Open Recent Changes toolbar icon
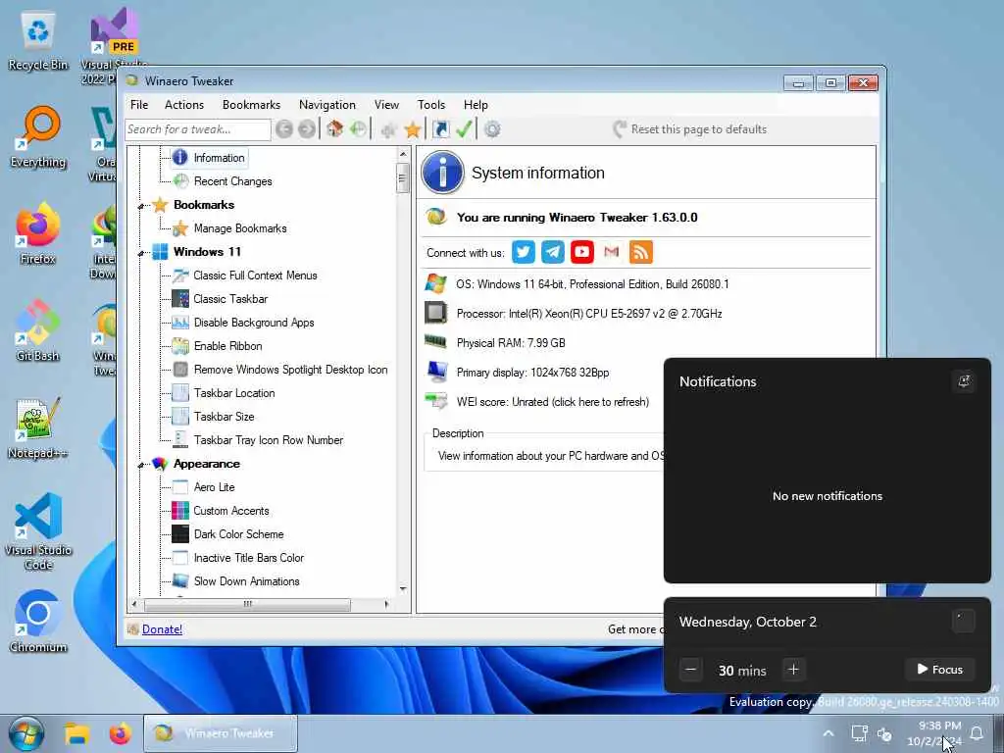Screen dimensions: 1004x753 (x=359, y=128)
